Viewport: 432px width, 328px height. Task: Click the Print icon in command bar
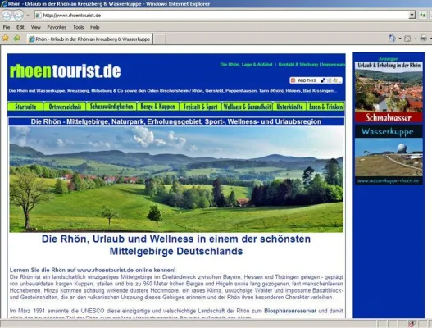[x=424, y=39]
